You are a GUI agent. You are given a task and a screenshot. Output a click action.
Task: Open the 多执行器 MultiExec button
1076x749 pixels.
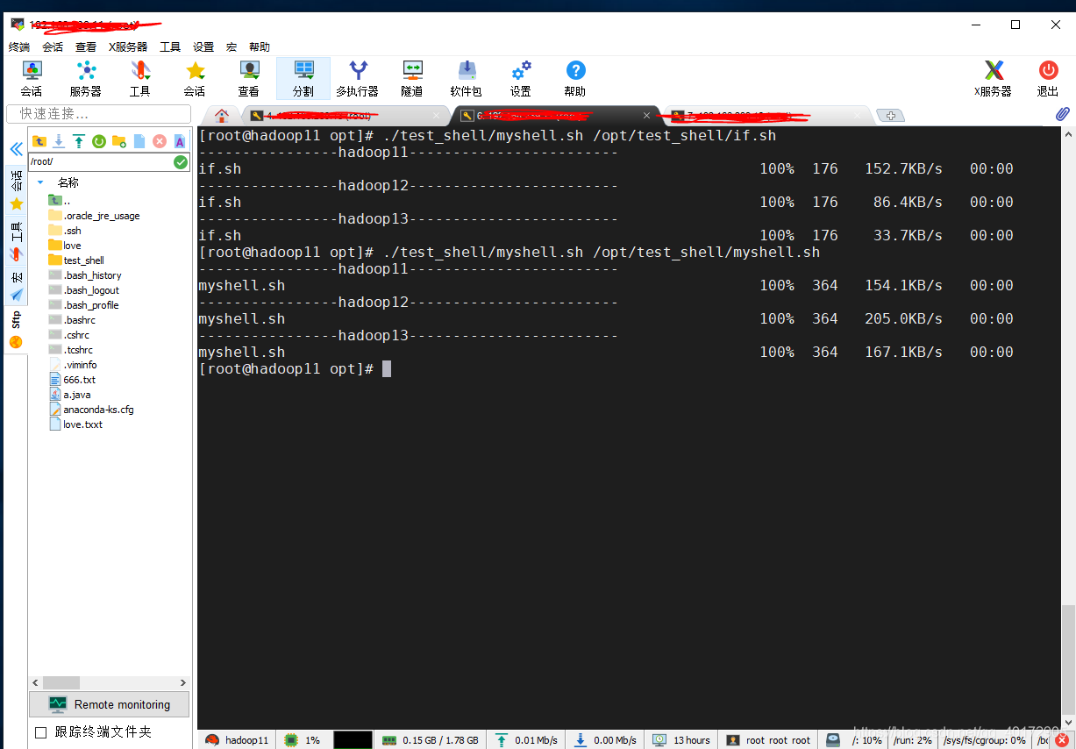tap(358, 78)
